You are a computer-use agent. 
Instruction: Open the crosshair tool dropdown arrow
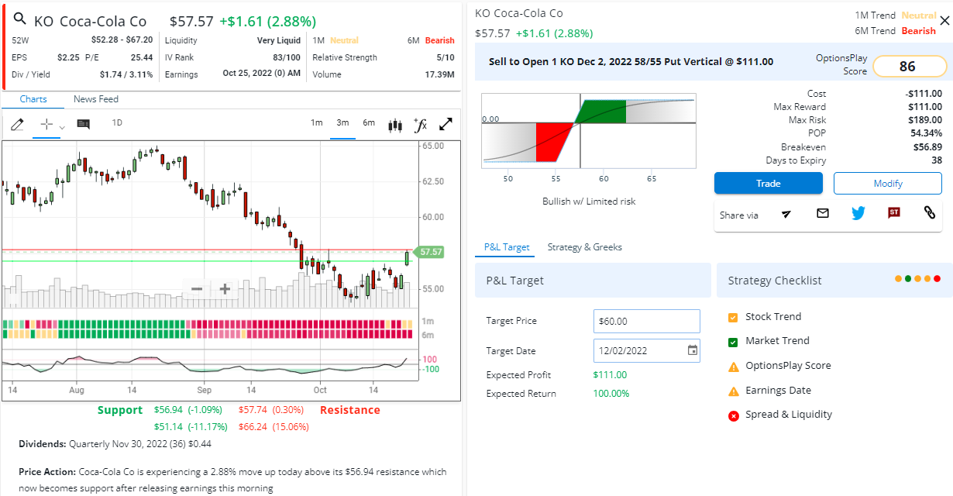click(62, 126)
